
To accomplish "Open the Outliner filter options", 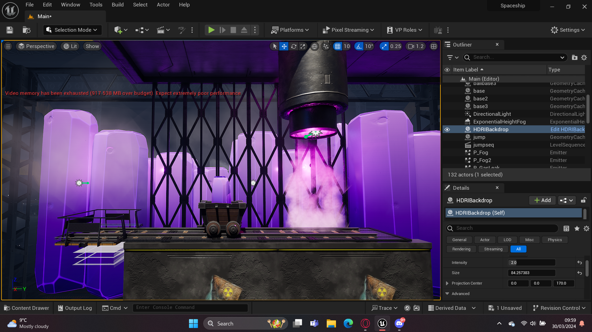I will coord(452,57).
